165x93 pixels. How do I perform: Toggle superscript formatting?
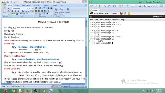click(x=28, y=11)
